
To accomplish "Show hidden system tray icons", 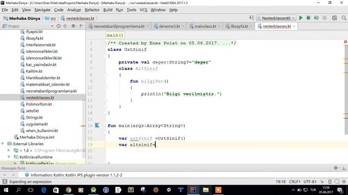I will [293, 190].
